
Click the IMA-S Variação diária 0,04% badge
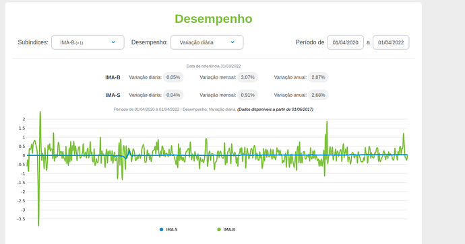pyautogui.click(x=173, y=95)
